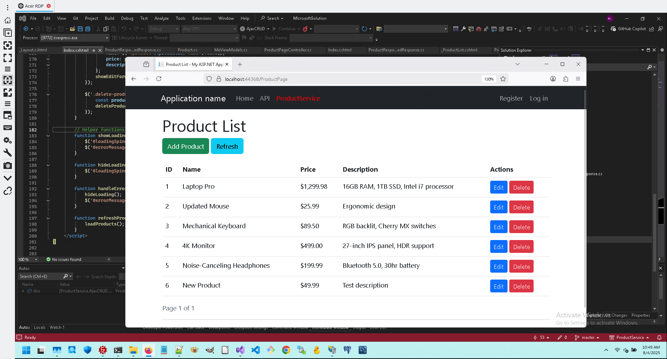Click the notifications bell in VS status bar

(x=659, y=337)
